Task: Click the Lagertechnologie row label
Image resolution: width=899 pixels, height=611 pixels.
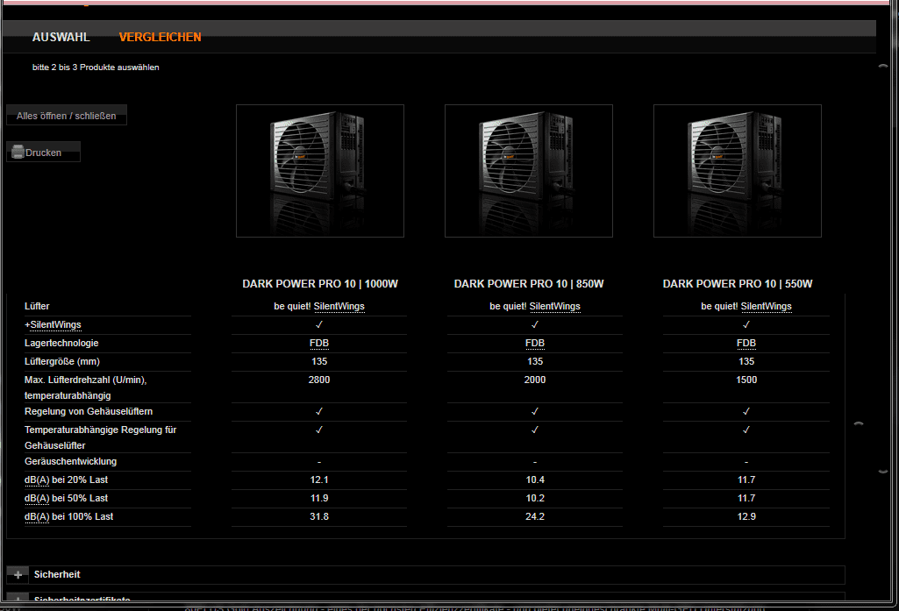Action: tap(61, 343)
